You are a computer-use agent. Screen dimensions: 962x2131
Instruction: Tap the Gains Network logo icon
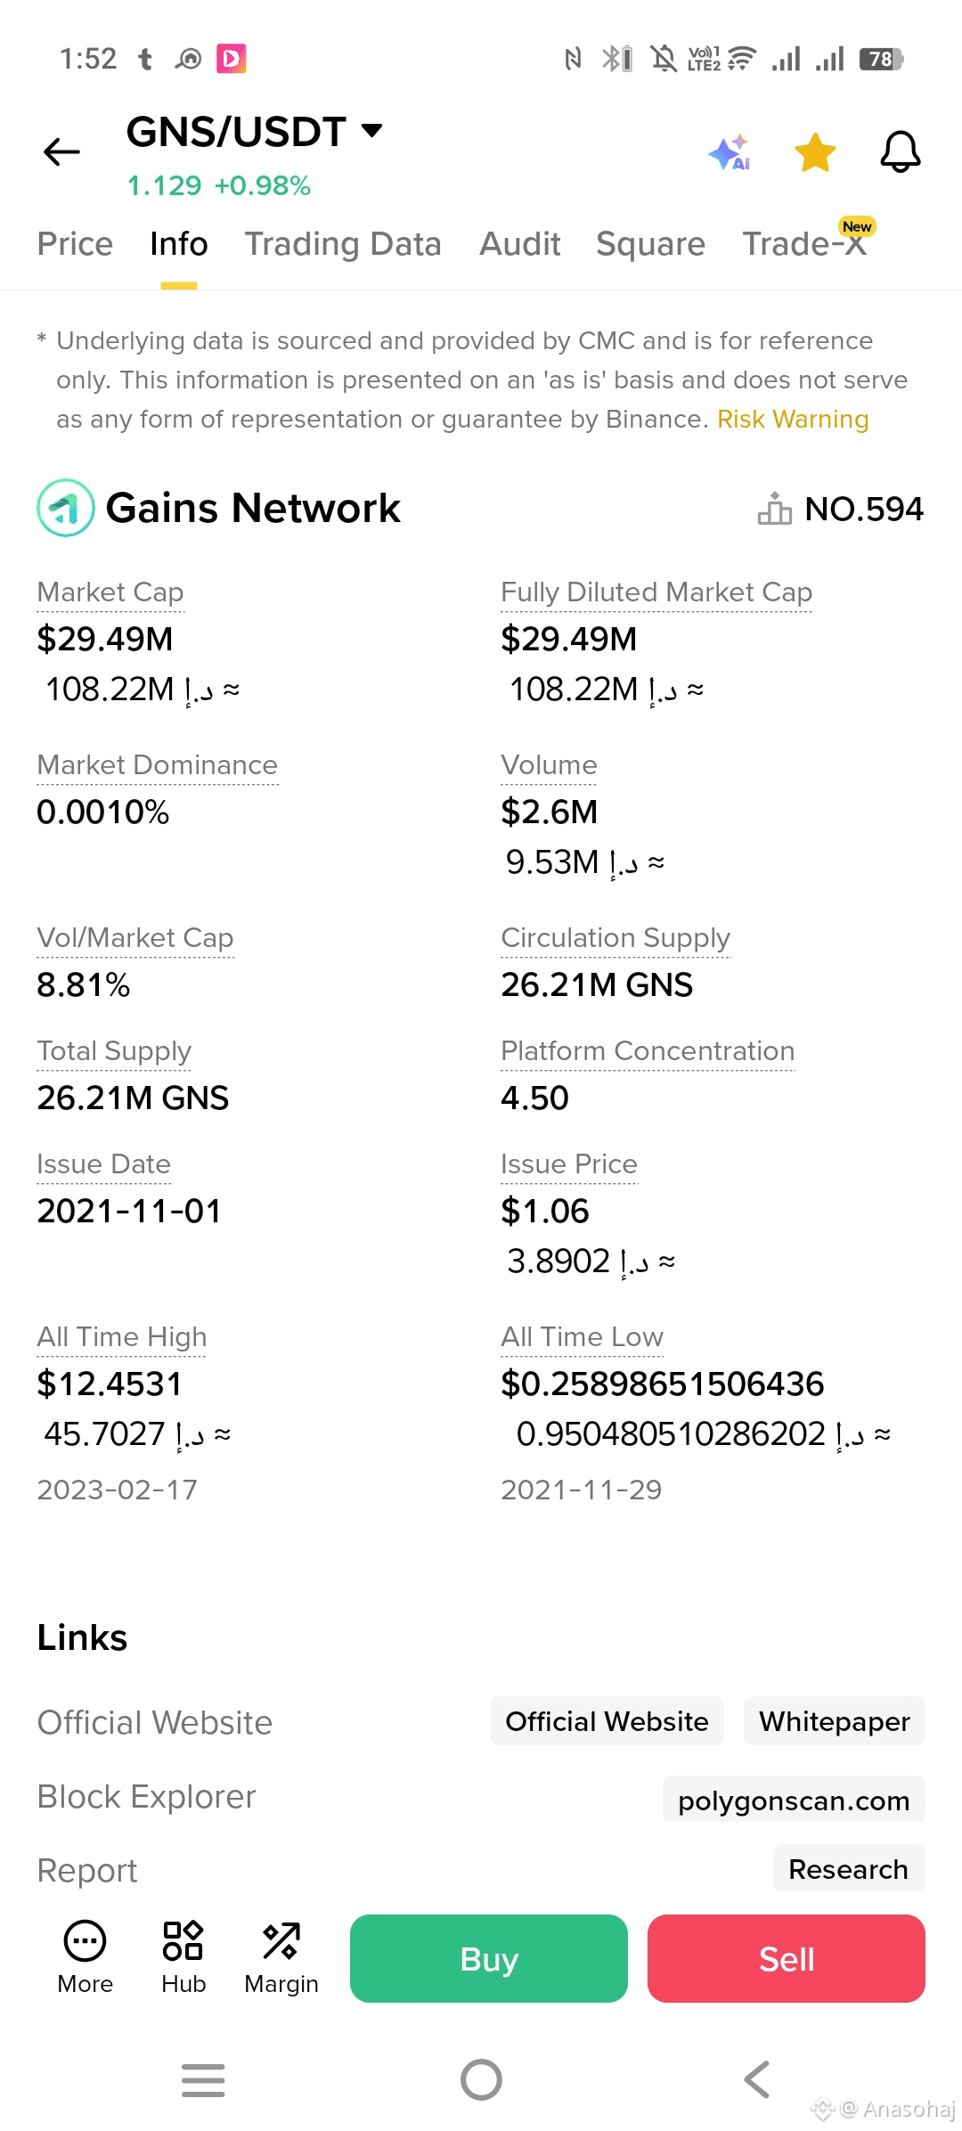click(66, 508)
